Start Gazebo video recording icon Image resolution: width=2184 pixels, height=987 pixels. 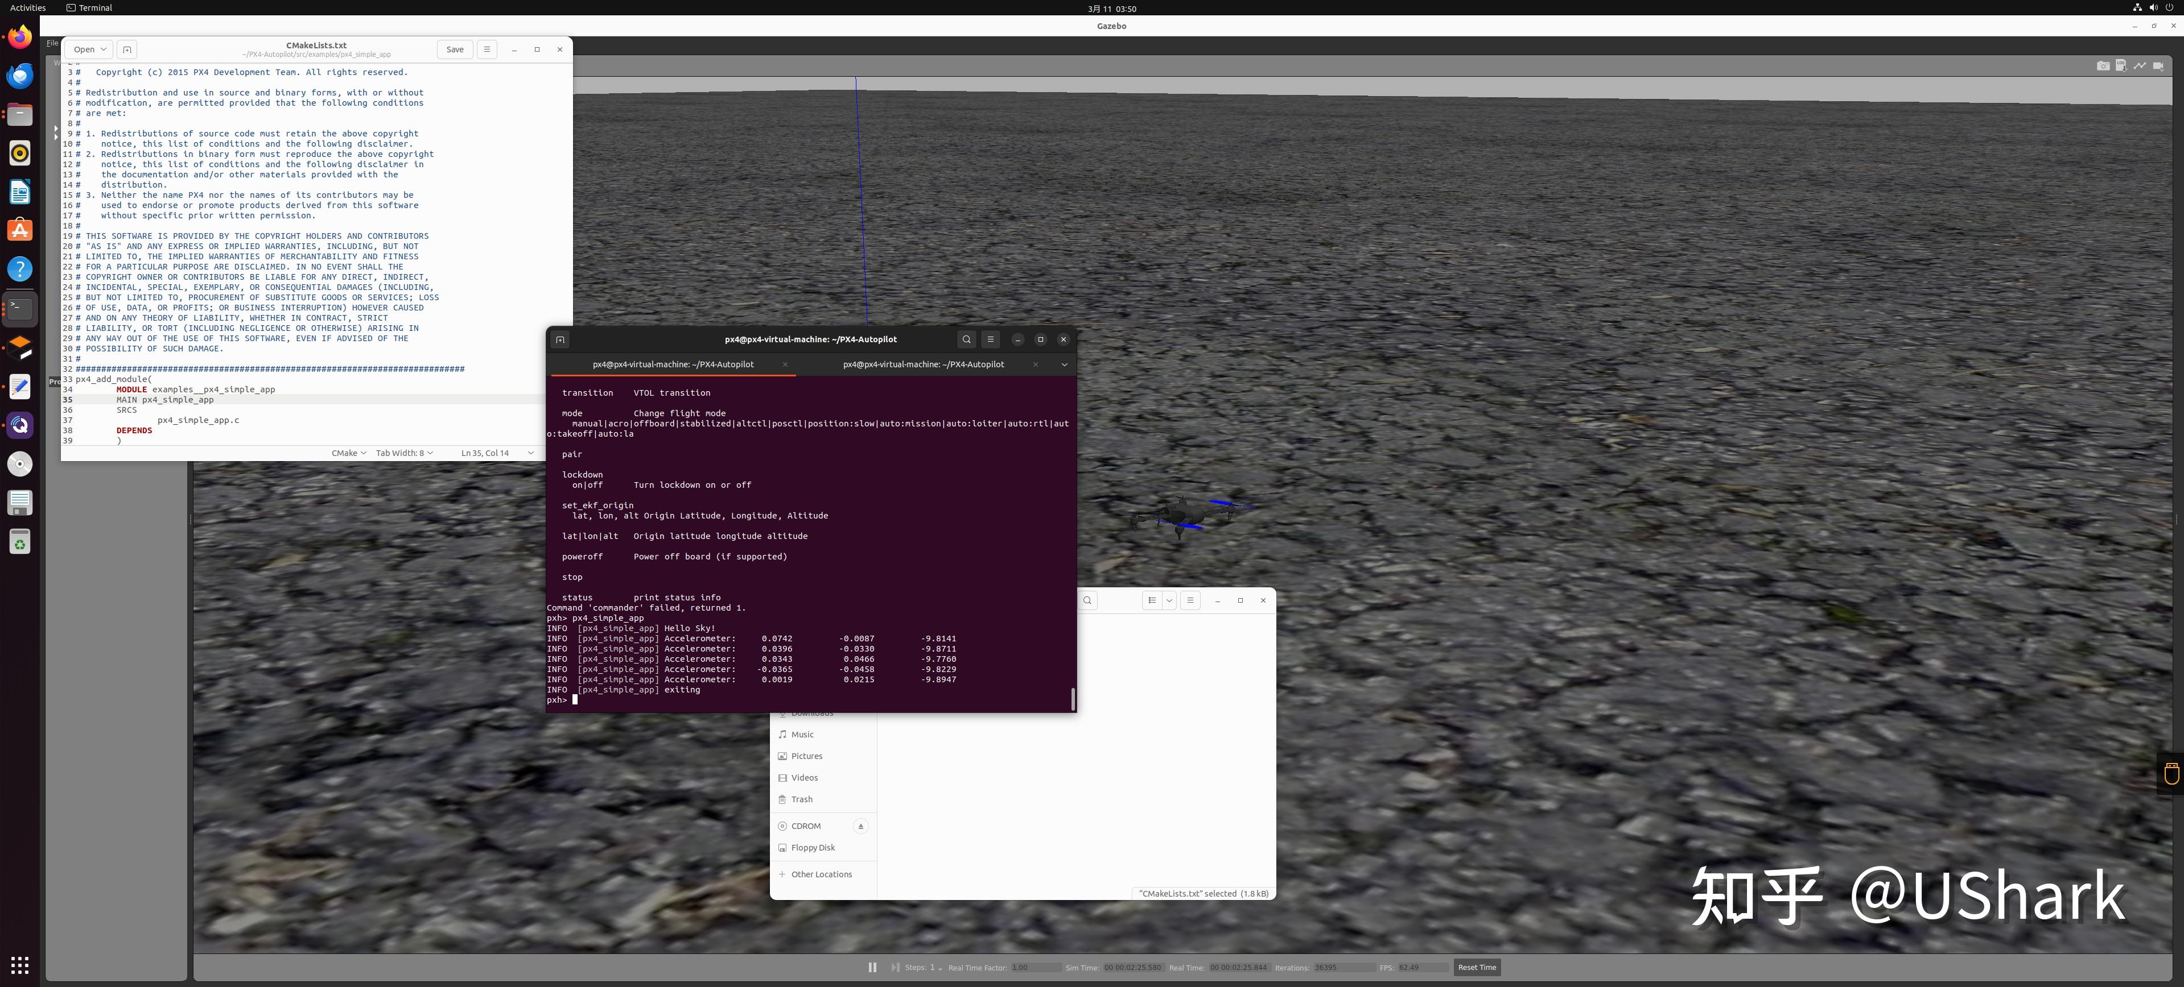2158,65
